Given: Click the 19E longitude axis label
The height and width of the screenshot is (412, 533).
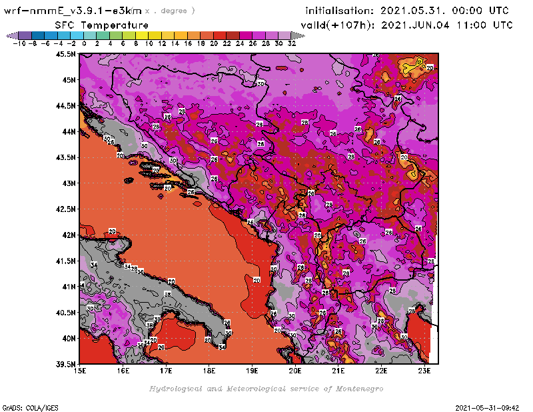Looking at the screenshot, I should [x=252, y=371].
